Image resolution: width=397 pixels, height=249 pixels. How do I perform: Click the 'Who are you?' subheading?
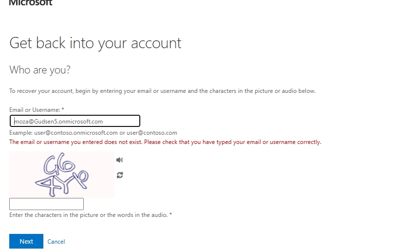click(x=40, y=70)
